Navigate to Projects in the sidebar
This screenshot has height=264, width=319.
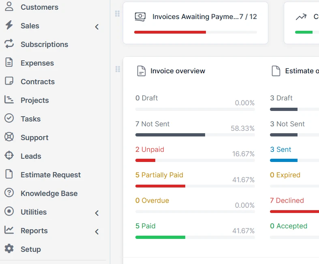click(x=35, y=100)
